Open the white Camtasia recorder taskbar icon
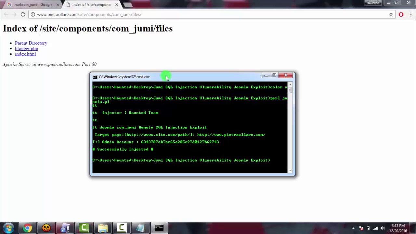The image size is (416, 234). point(122,228)
